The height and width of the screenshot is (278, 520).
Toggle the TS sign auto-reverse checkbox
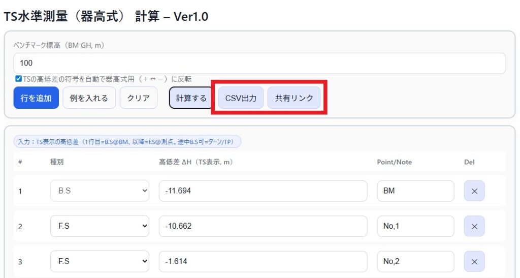click(x=19, y=79)
